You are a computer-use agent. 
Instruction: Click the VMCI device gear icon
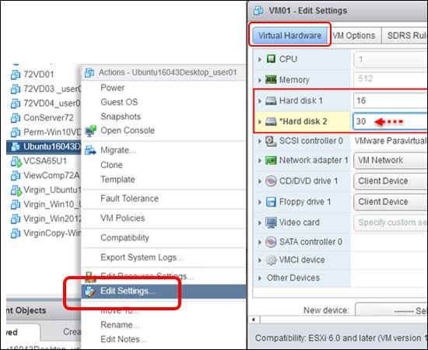tap(271, 260)
